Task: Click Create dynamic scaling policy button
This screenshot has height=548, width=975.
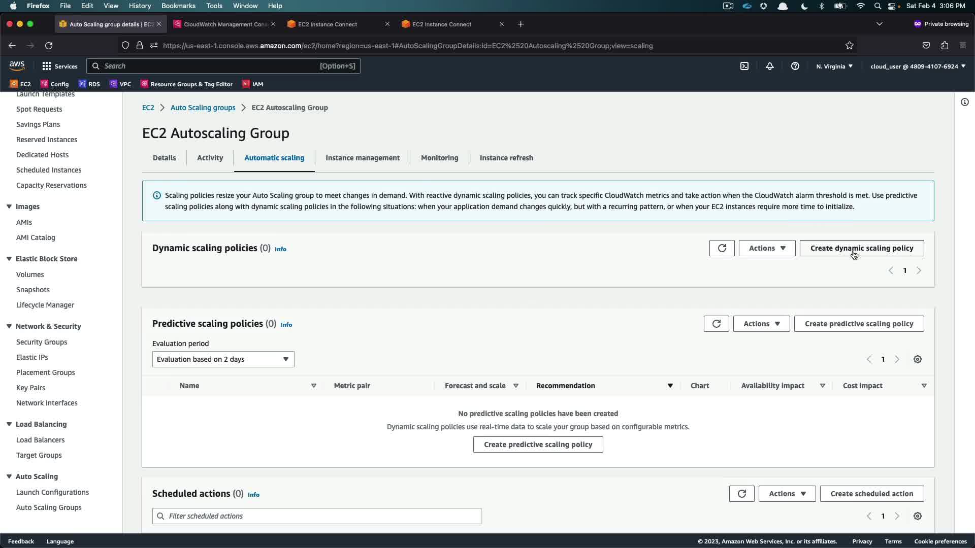Action: coord(861,248)
